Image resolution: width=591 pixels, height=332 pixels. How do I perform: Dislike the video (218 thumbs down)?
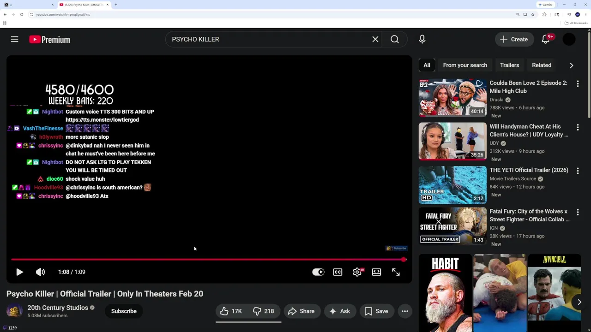click(x=265, y=311)
